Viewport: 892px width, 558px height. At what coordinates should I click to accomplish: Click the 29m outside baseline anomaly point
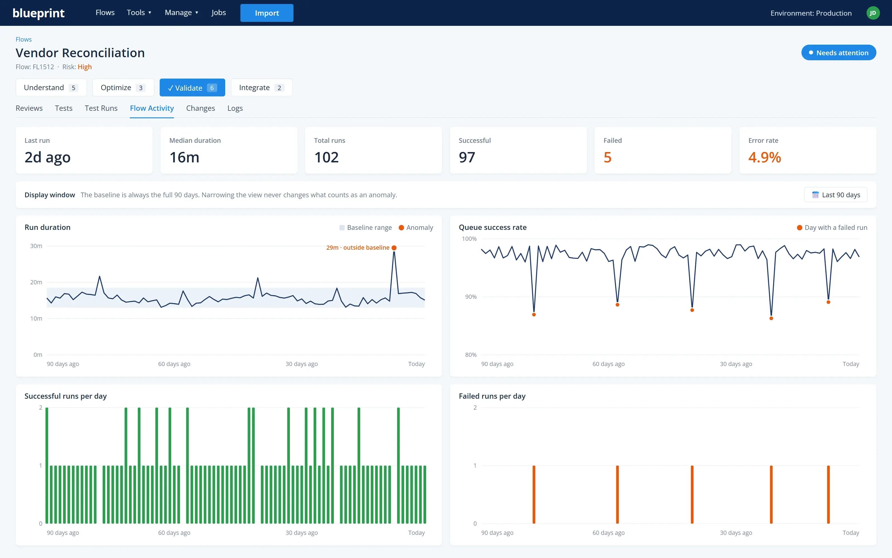pyautogui.click(x=394, y=248)
